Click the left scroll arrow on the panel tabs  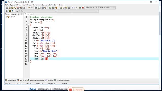click(x=20, y=14)
